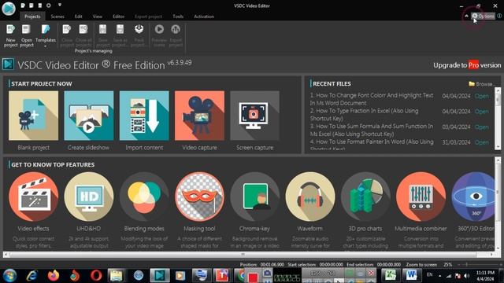Click the Pack project ribbon icon

click(x=139, y=35)
